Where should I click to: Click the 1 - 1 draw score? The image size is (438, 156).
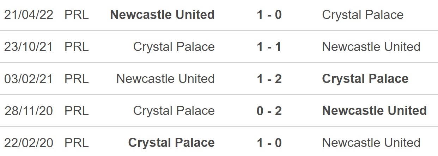[x=269, y=47]
